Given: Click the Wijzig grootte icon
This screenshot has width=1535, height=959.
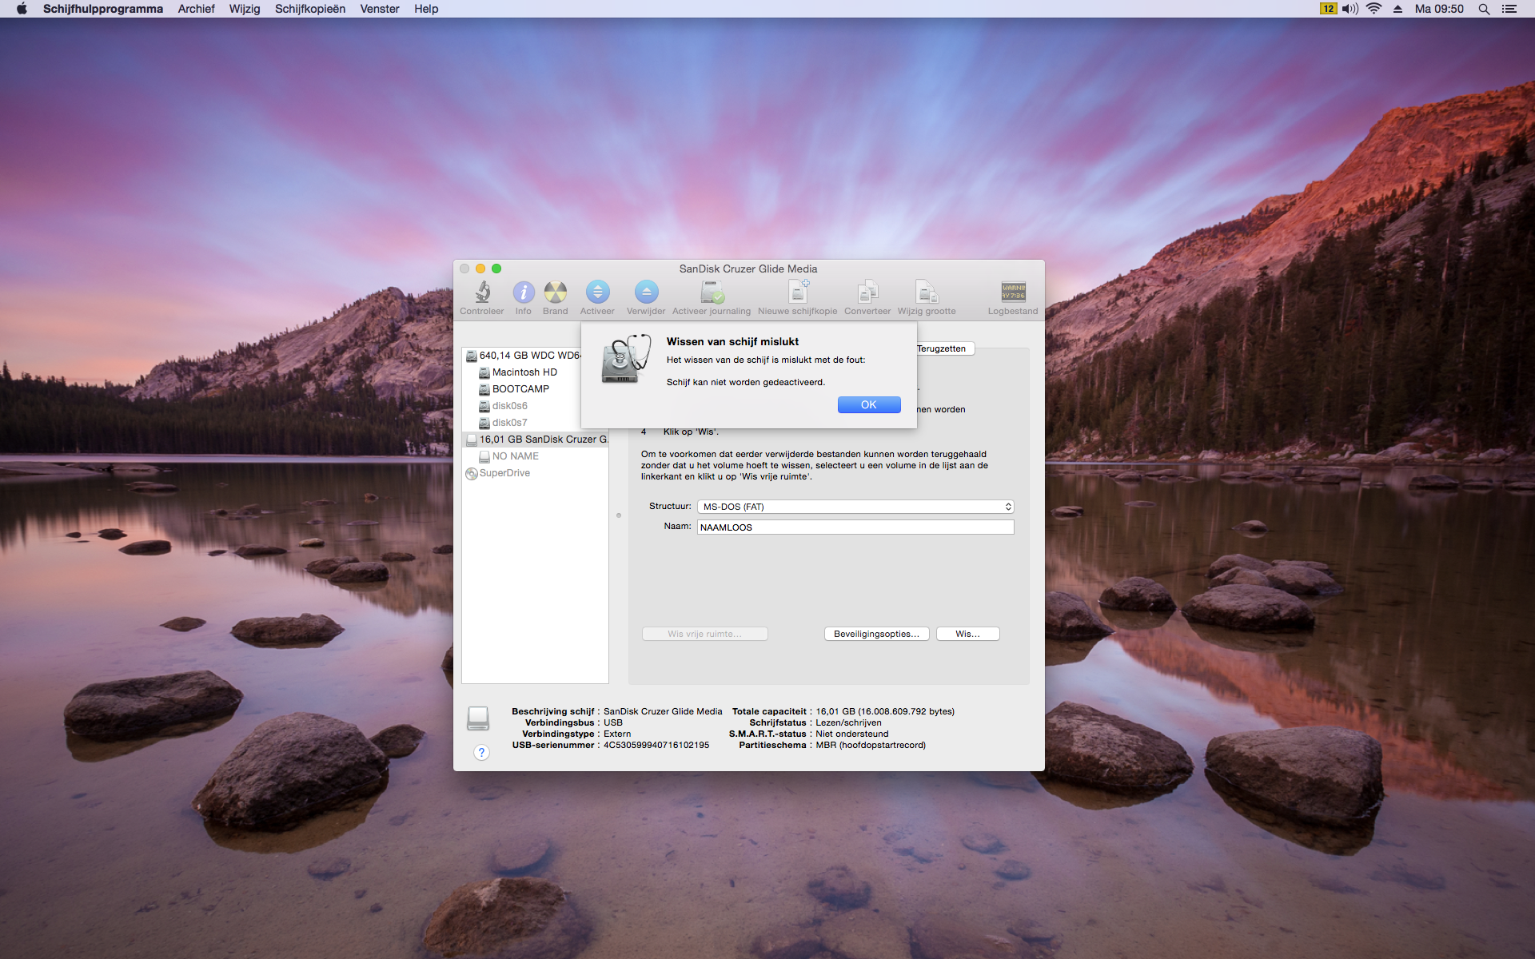Looking at the screenshot, I should click(927, 292).
